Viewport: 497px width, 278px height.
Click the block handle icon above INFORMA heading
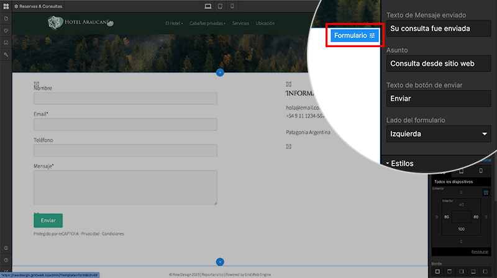[x=288, y=84]
